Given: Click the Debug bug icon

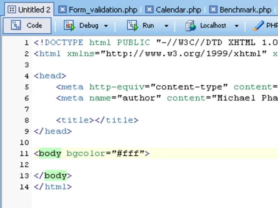Looking at the screenshot, I should (69, 26).
